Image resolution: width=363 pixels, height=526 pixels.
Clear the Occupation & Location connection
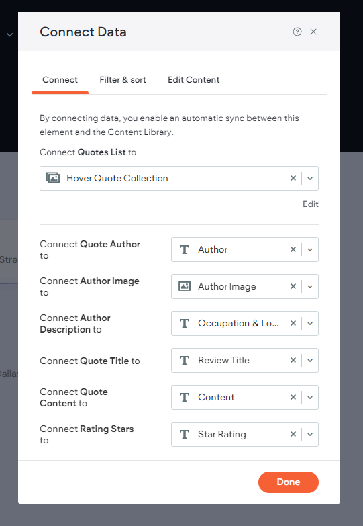[293, 323]
